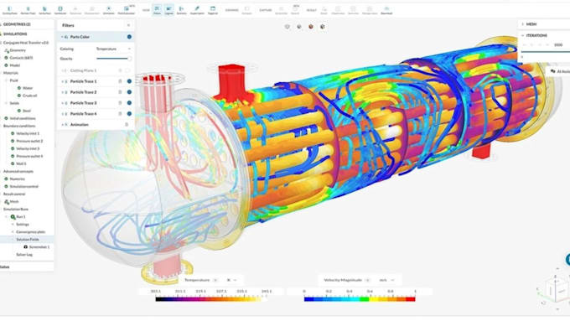
Task: Click the Download result icon
Action: pyautogui.click(x=386, y=10)
